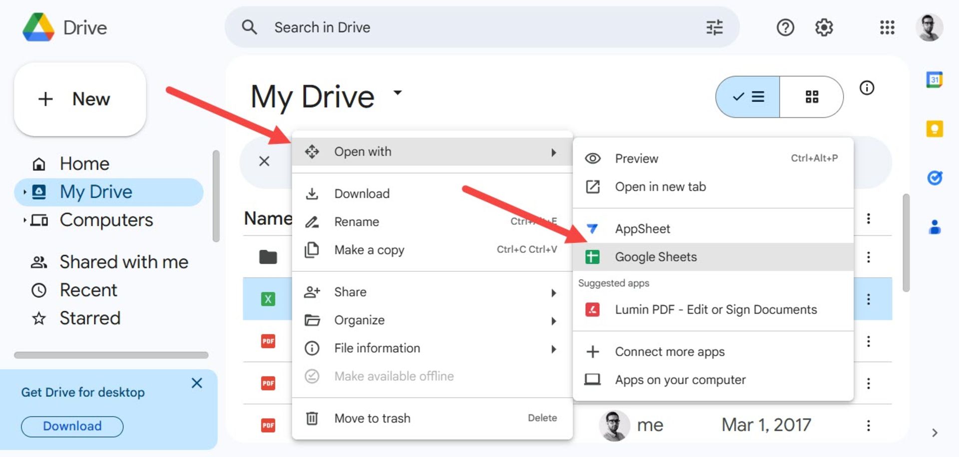The height and width of the screenshot is (457, 959).
Task: Switch to list layout view
Action: (x=748, y=97)
